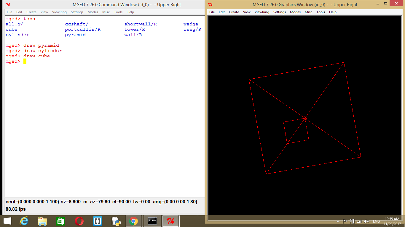Switch to the command prompt taskbar icon

coord(152,221)
